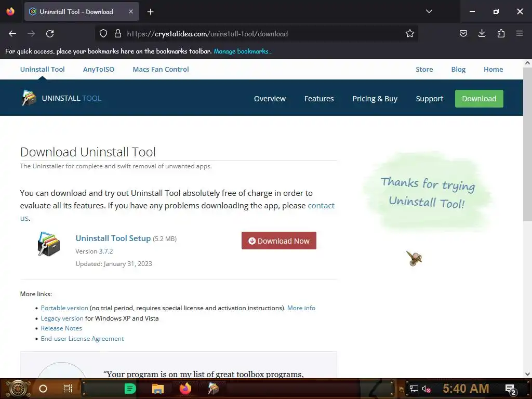Open the Store link

point(424,69)
